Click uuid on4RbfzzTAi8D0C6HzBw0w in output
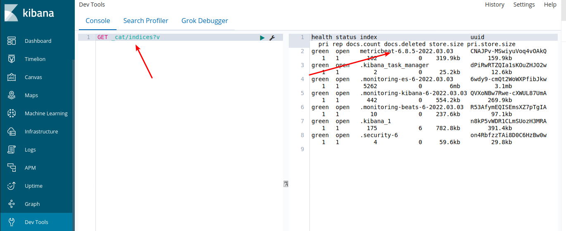566x231 pixels. (x=509, y=135)
